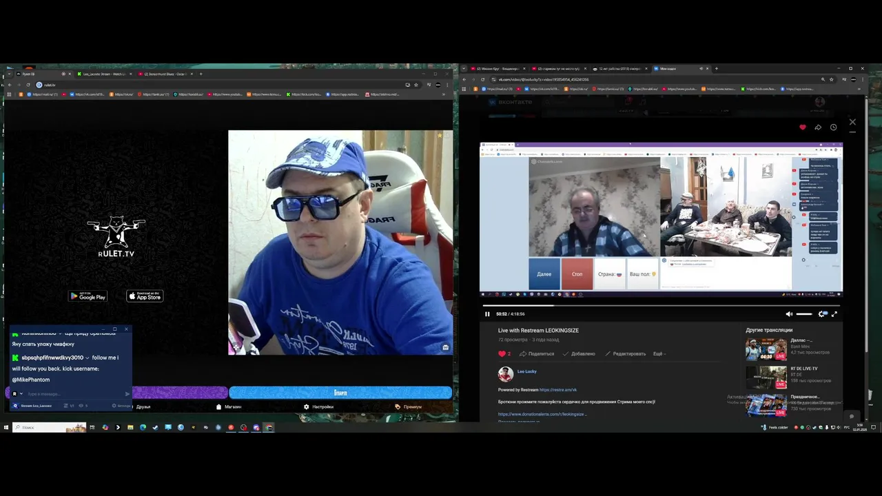This screenshot has width=882, height=496.
Task: Open the Праздничное broadcast thumbnail
Action: (766, 405)
